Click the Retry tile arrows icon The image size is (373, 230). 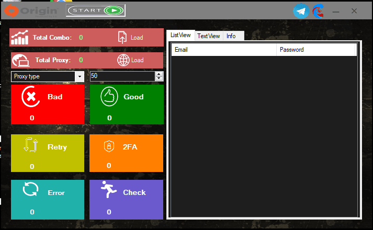coord(30,146)
